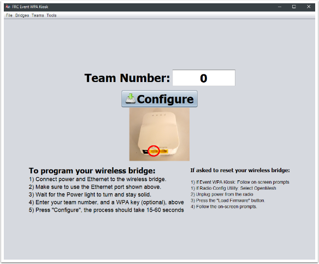The height and width of the screenshot is (264, 319).
Task: Click the Configure button
Action: [x=159, y=99]
